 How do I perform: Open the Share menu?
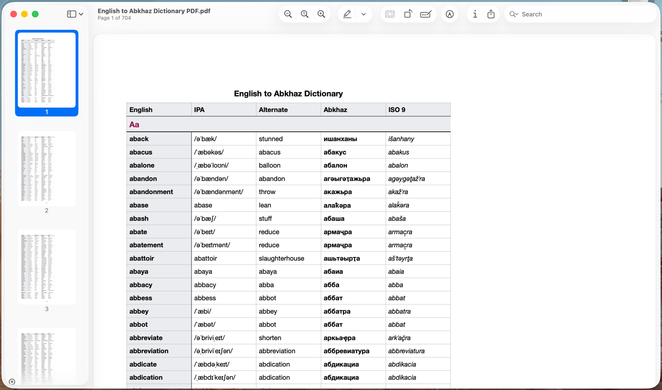491,14
